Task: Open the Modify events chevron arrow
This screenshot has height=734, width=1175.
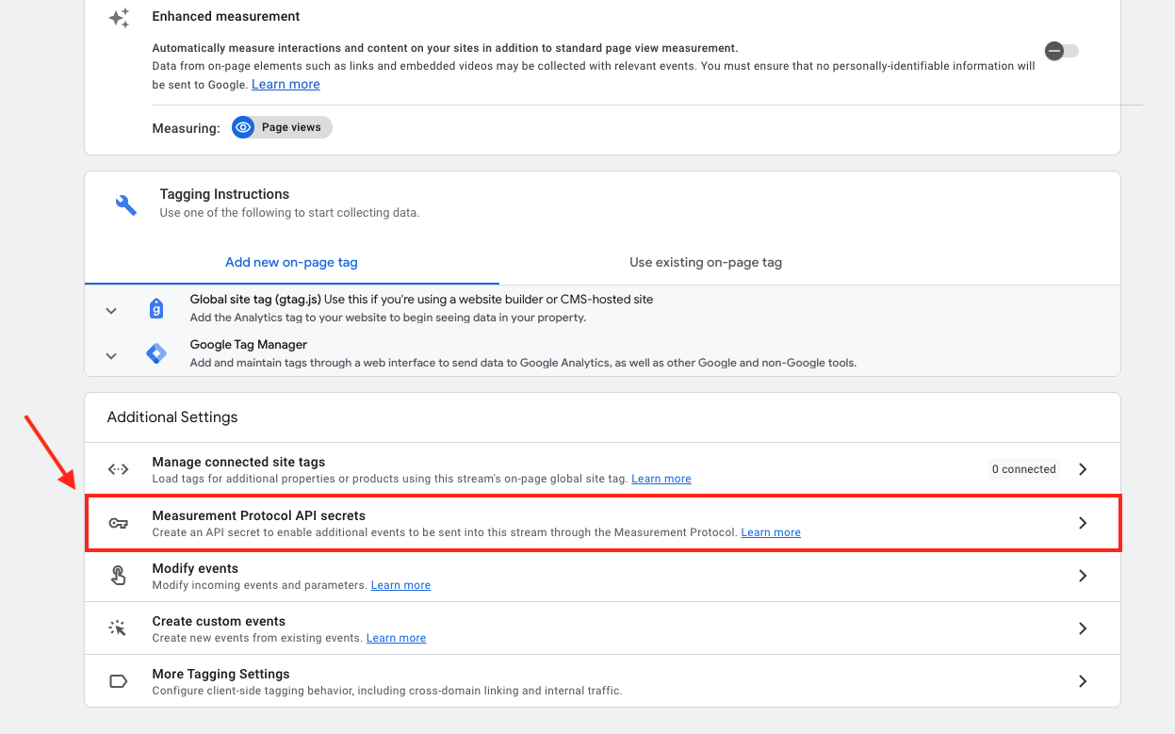Action: click(1083, 576)
